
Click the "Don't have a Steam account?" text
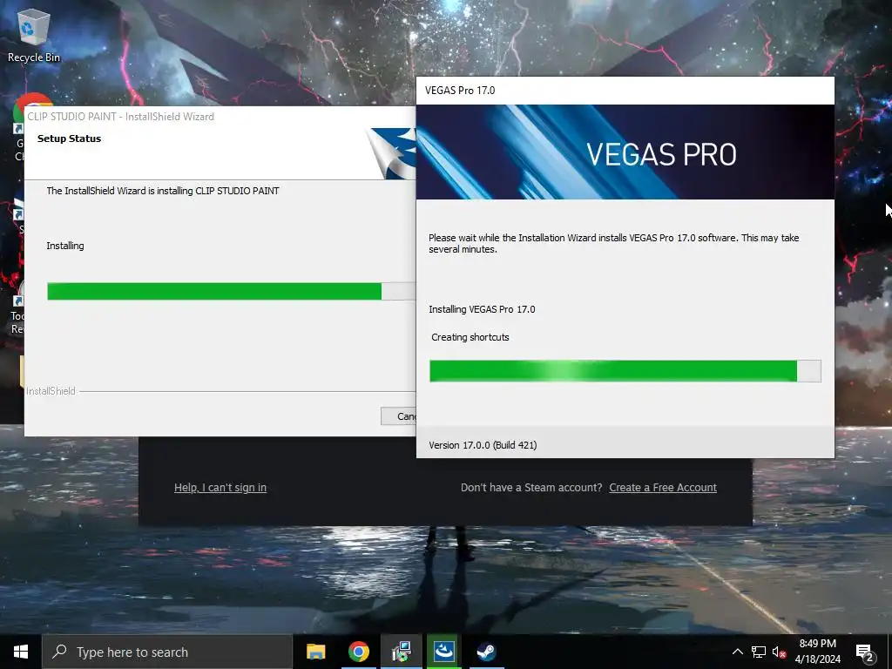pos(531,488)
